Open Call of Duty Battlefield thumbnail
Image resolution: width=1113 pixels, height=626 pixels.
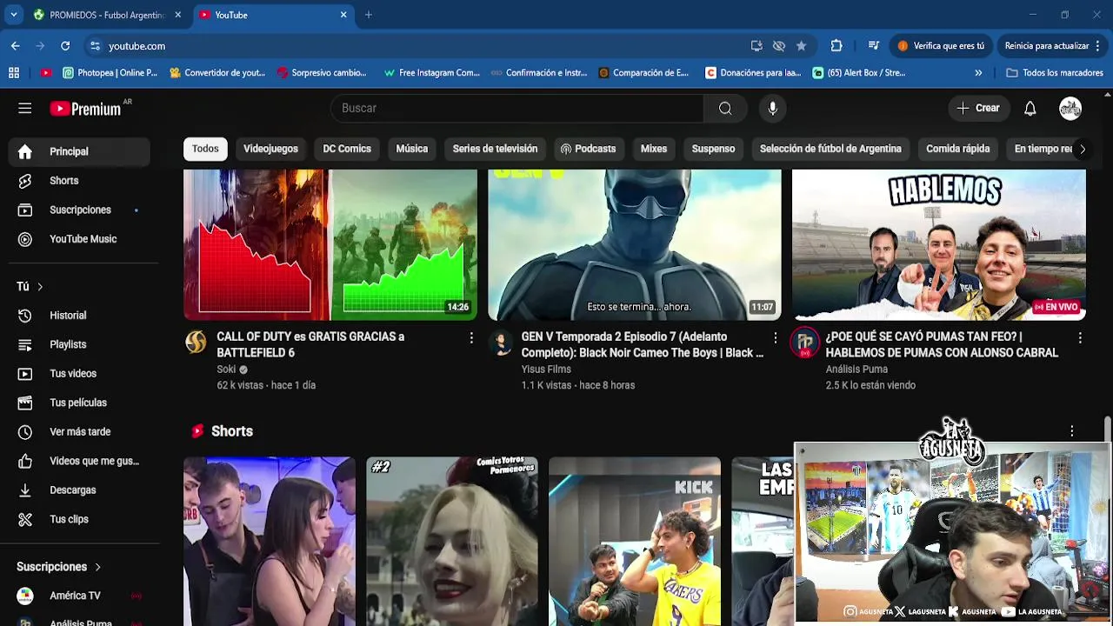pos(330,245)
